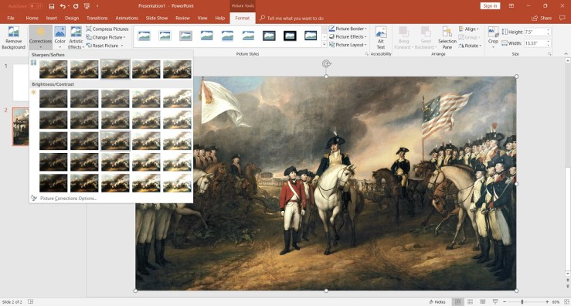Open the Artistic Effects gallery
The image size is (571, 306).
(76, 38)
